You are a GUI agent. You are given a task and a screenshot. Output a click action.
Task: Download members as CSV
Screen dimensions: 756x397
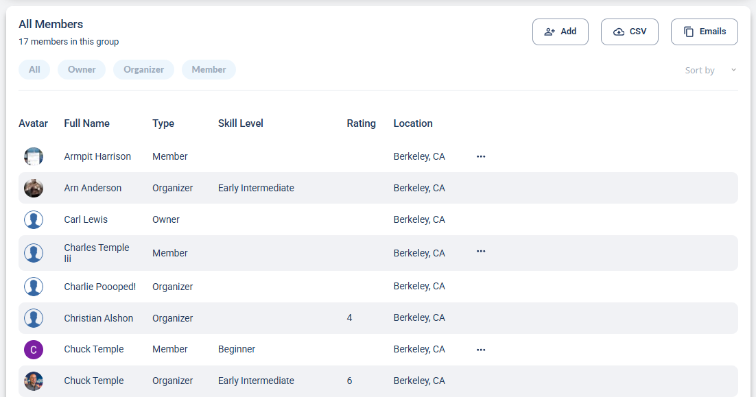(x=630, y=32)
